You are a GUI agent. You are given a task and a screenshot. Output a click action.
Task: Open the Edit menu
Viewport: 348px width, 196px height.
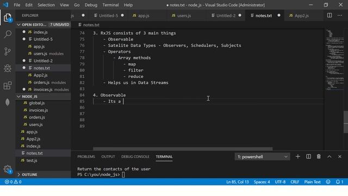pyautogui.click(x=29, y=5)
